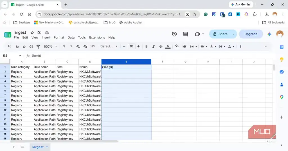Toggle bold formatting

[146, 47]
